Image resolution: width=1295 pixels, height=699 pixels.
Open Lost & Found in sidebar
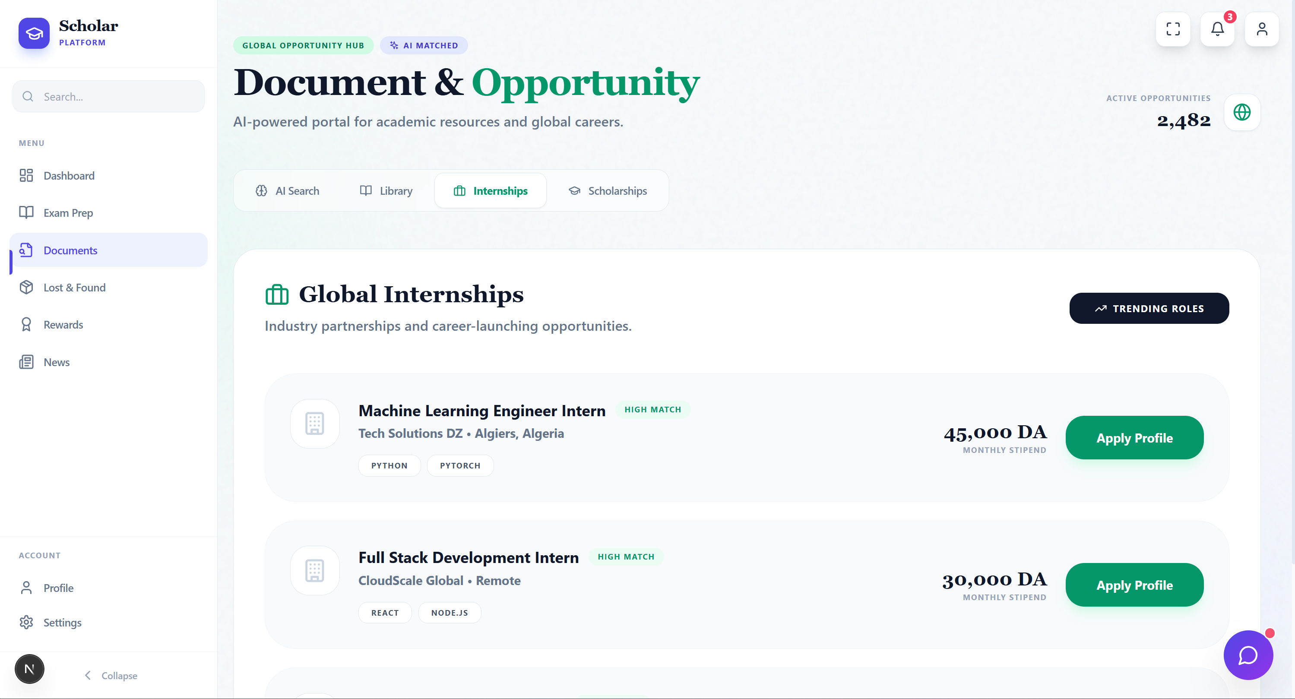[x=74, y=288]
